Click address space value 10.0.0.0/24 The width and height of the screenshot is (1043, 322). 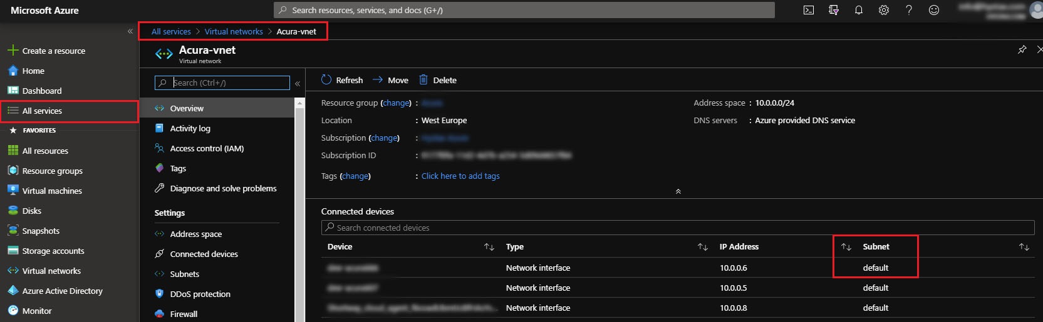(x=775, y=103)
